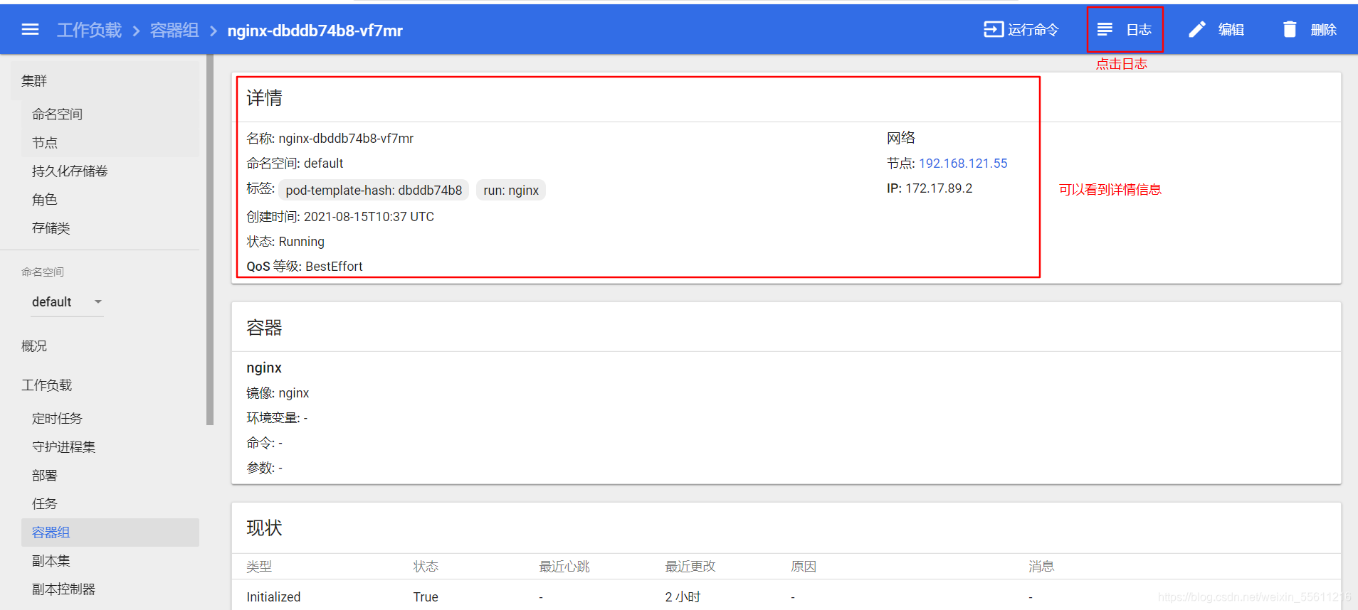Image resolution: width=1358 pixels, height=610 pixels.
Task: Click the 2 小时 cell
Action: 683,597
